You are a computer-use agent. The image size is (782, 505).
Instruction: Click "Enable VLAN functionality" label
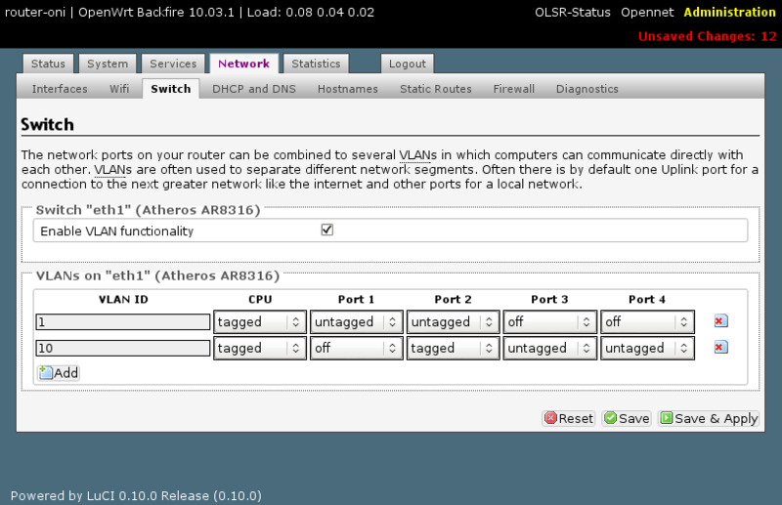[116, 231]
